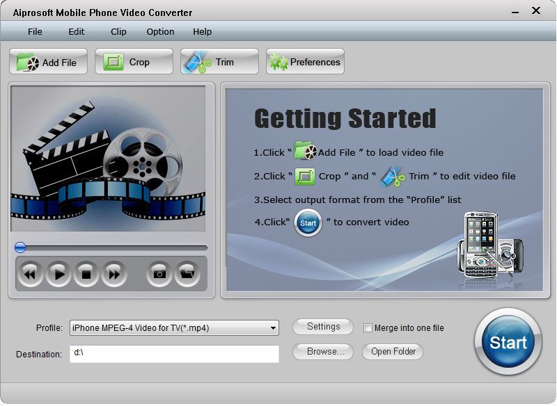Click the Destination path input field
The width and height of the screenshot is (557, 406).
(174, 354)
